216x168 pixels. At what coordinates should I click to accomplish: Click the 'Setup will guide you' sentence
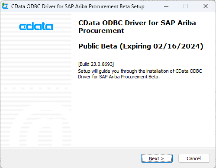point(140,74)
